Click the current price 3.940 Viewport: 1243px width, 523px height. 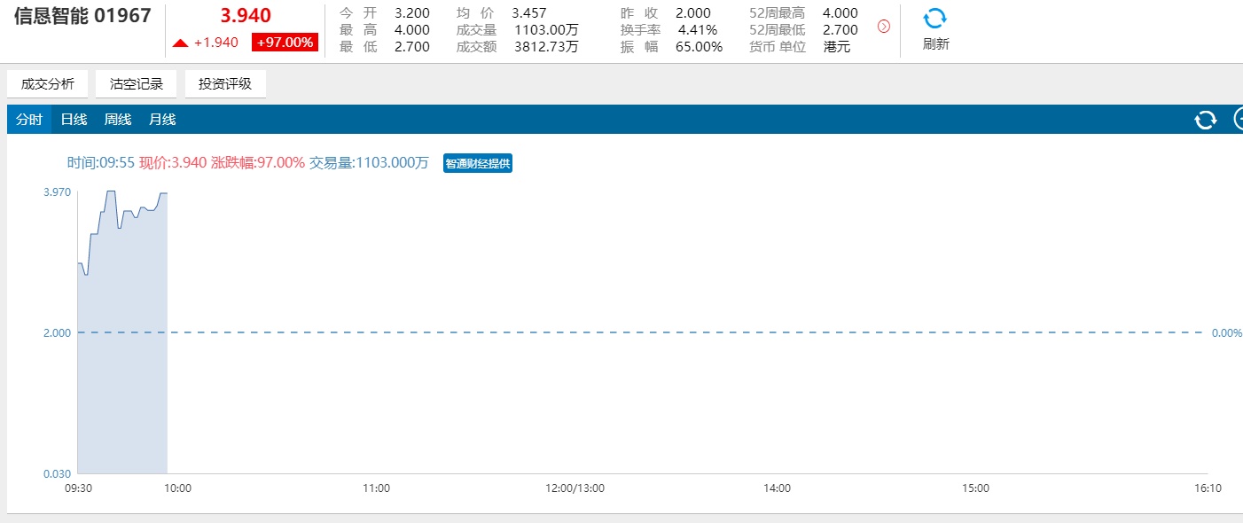pos(246,15)
